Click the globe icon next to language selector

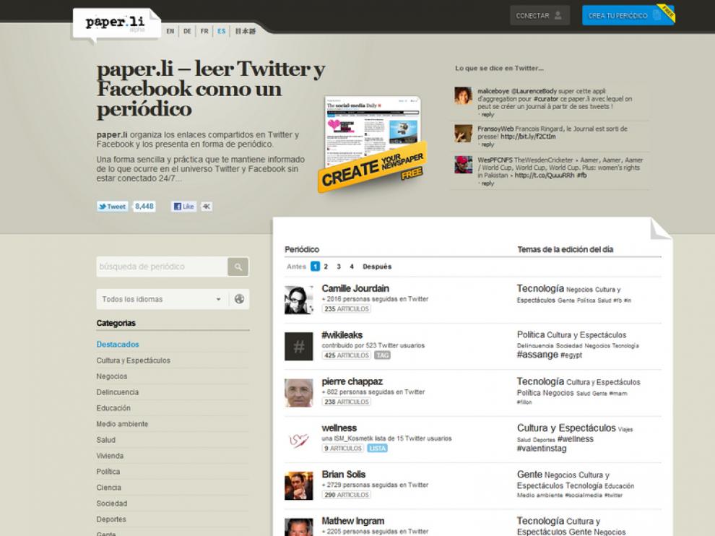pos(239,299)
